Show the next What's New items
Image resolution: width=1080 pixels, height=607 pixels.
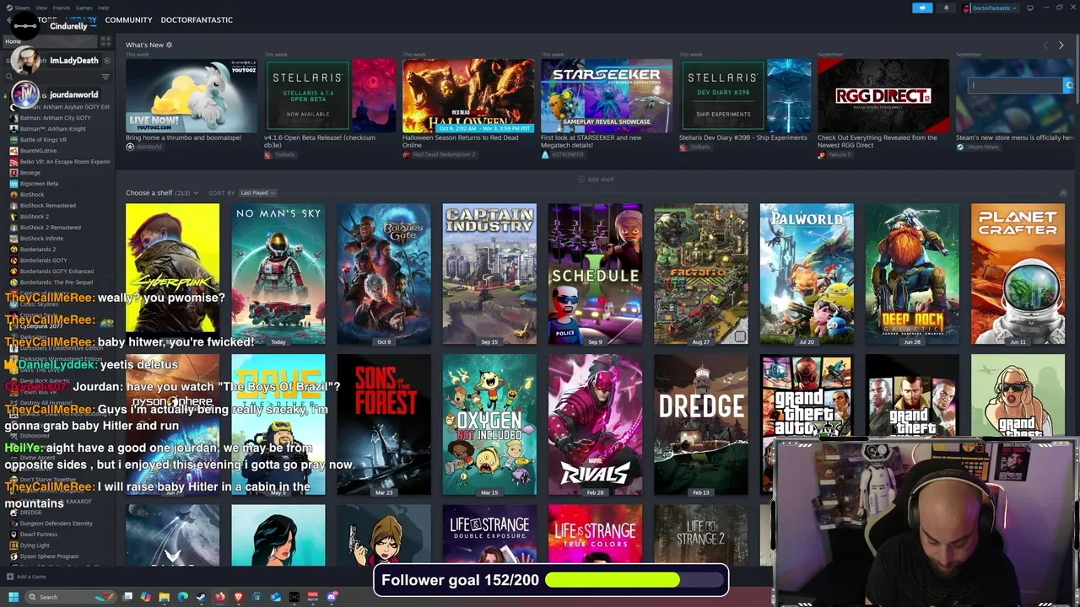(1061, 45)
